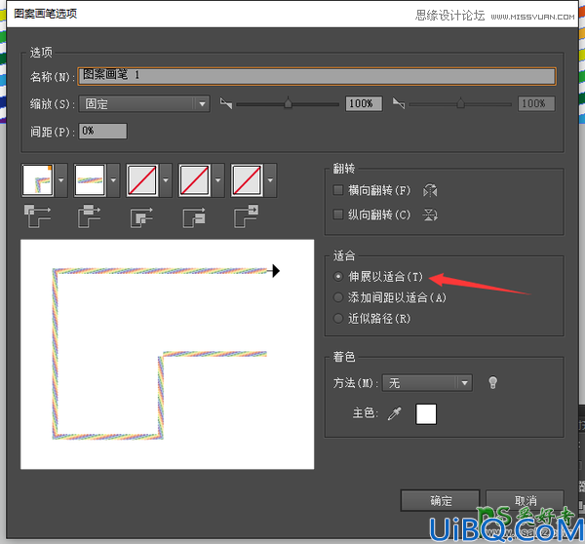Open the start tile dropdown arrow
585x544 pixels.
[217, 180]
